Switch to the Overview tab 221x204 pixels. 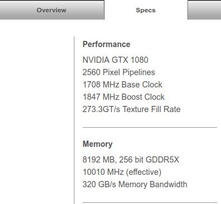pos(52,10)
